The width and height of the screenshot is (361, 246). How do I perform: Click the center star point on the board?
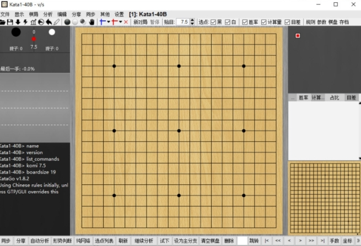coord(179,130)
